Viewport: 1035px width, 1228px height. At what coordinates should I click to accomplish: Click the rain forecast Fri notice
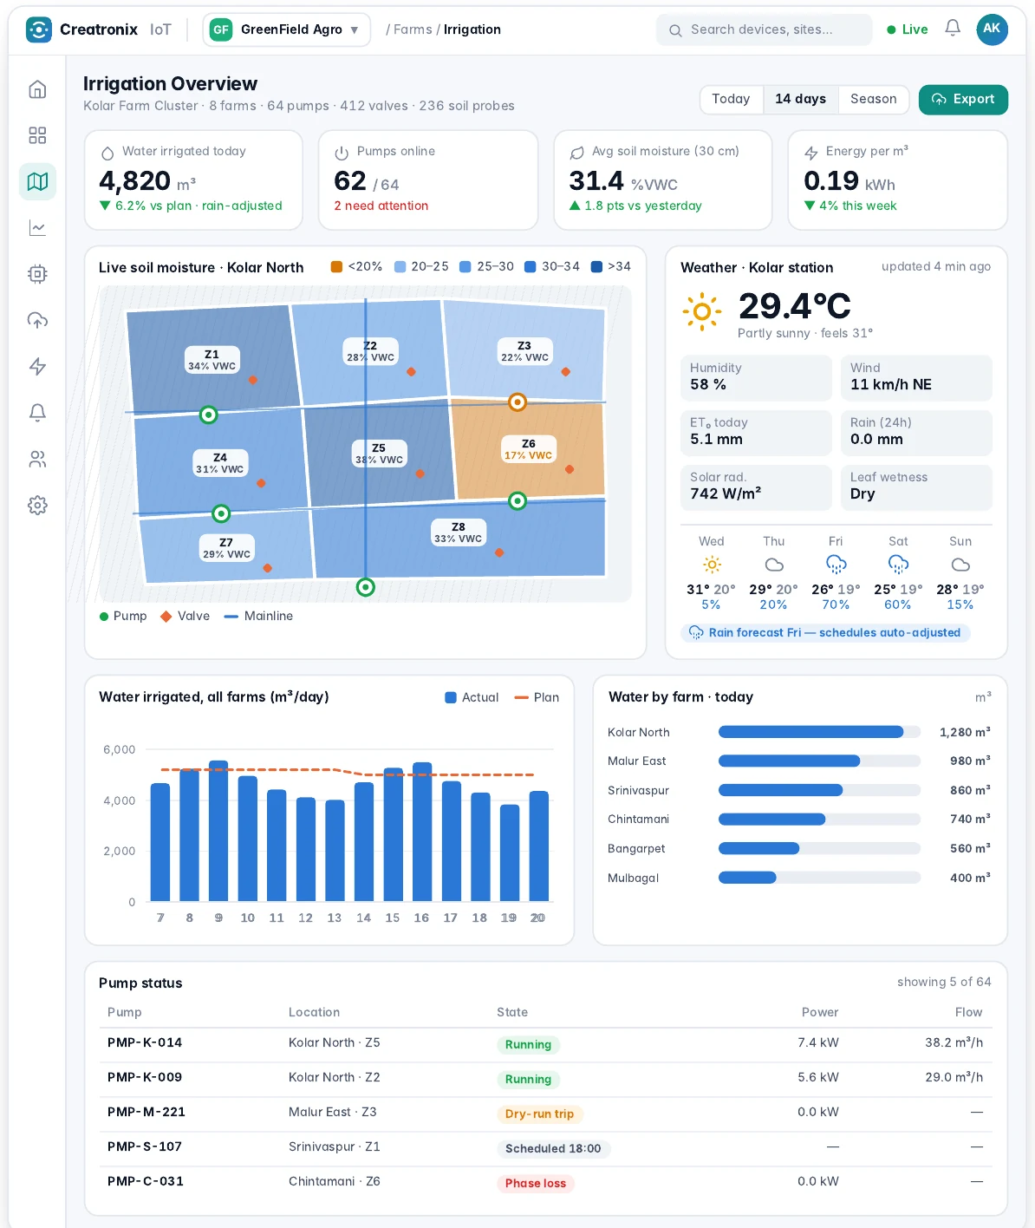click(x=825, y=633)
